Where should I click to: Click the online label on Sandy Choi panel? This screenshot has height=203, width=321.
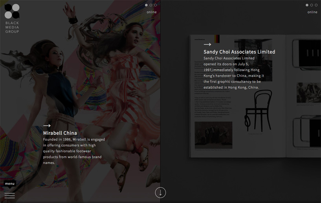point(312,12)
